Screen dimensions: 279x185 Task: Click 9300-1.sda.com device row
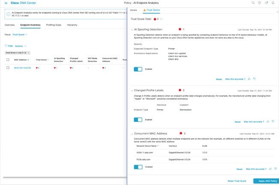(204, 153)
